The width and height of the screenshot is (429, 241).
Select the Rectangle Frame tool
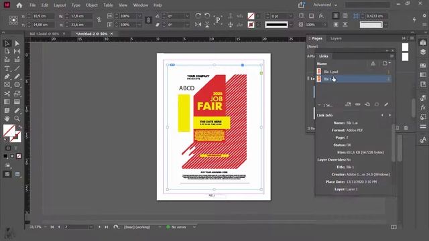point(7,85)
